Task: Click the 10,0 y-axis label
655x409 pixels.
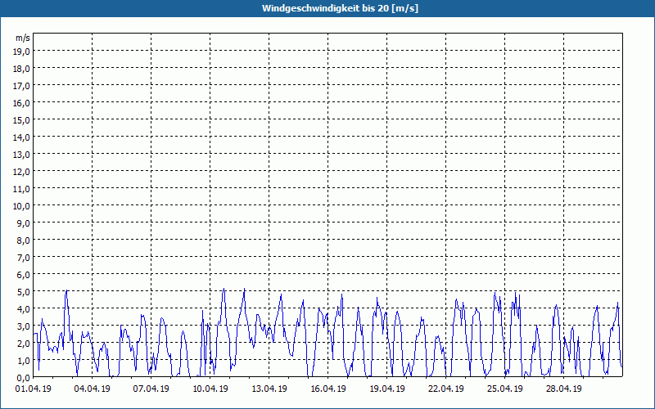Action: (x=22, y=205)
